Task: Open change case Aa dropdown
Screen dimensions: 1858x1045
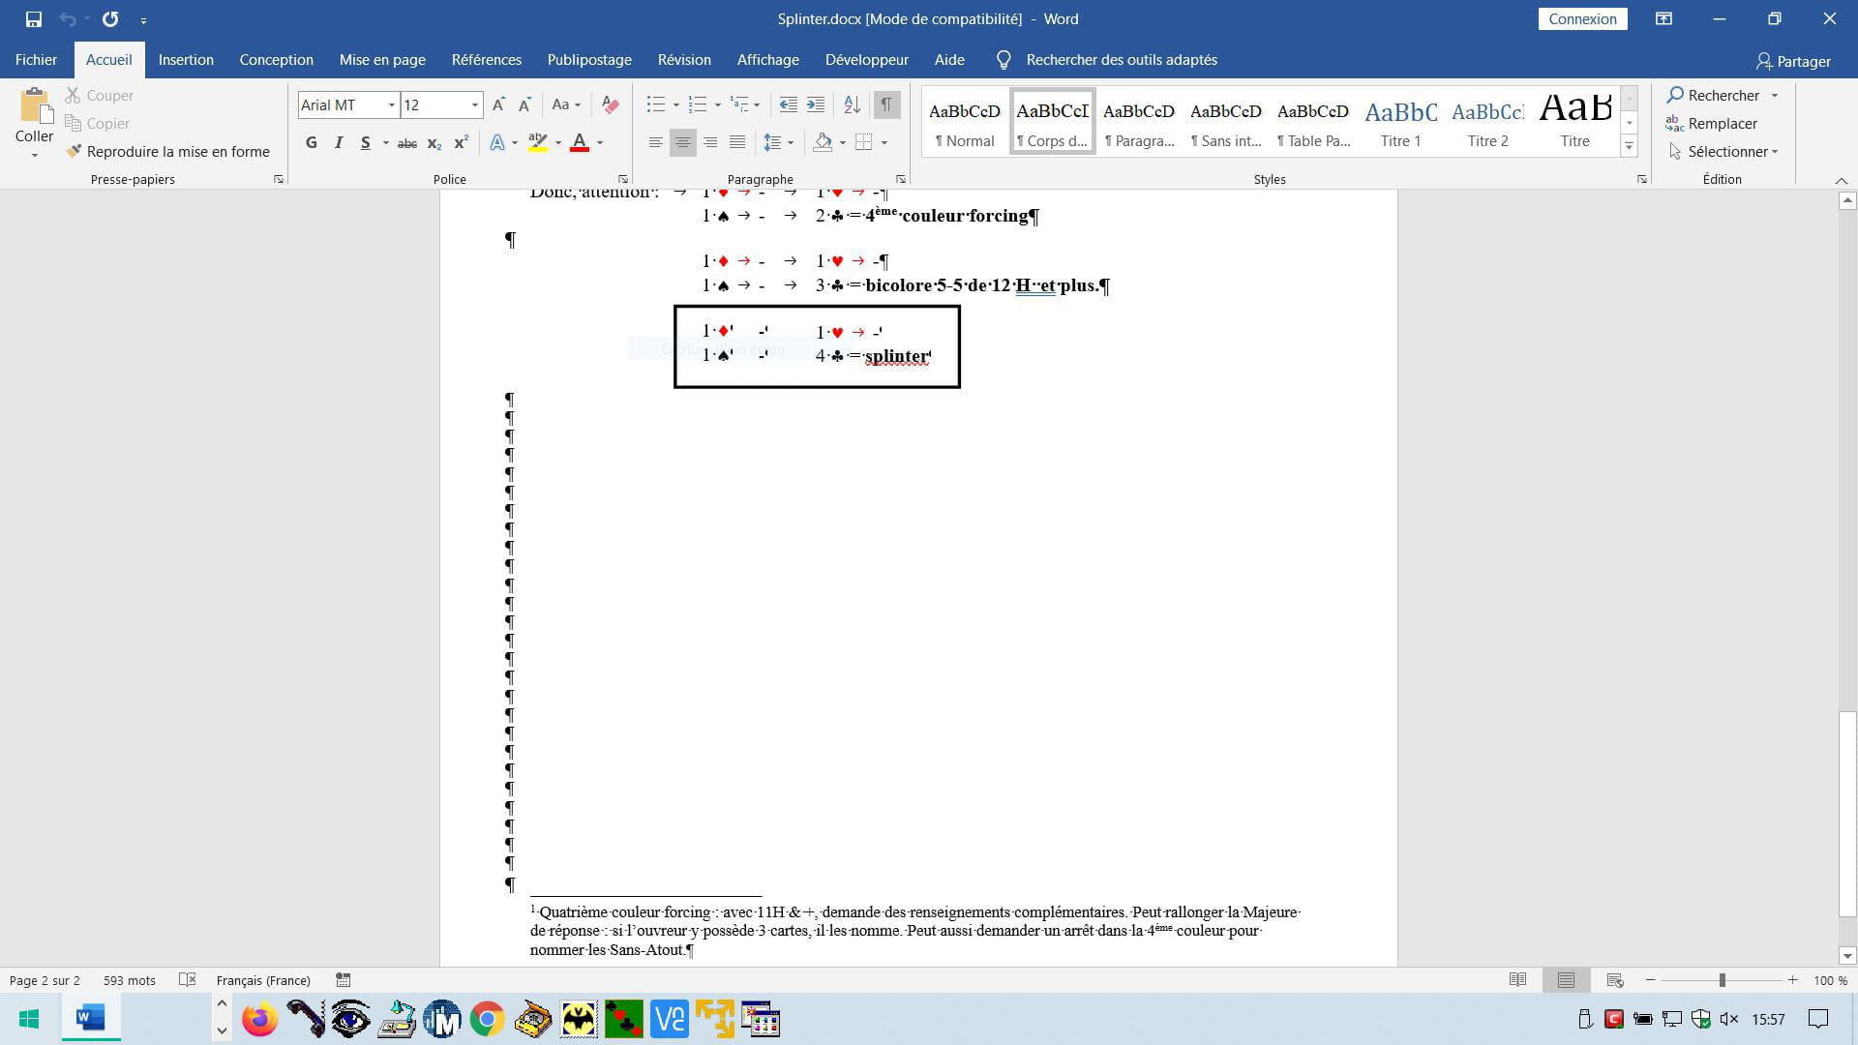Action: (x=566, y=104)
